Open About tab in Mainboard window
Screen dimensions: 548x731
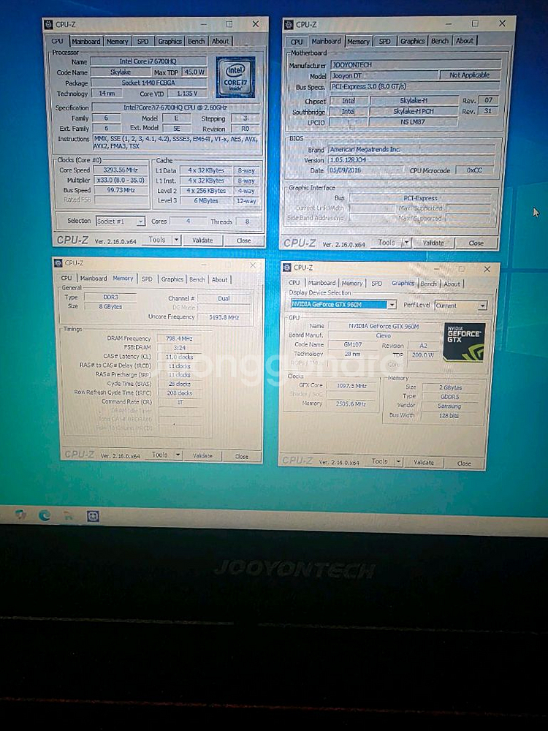pyautogui.click(x=464, y=40)
